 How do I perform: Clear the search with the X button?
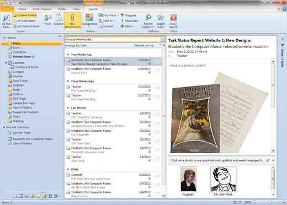163,40
